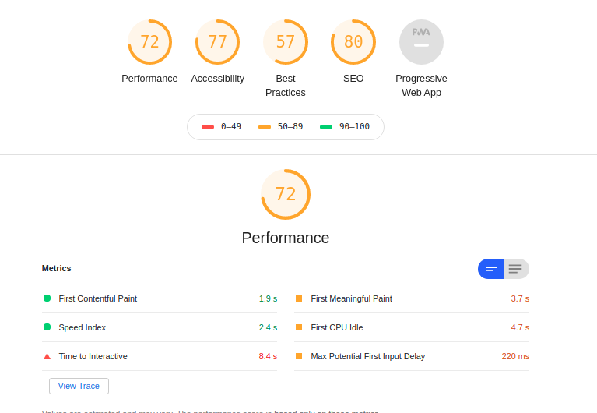Switch metrics to expanded description view
Image resolution: width=597 pixels, height=413 pixels.
click(516, 269)
